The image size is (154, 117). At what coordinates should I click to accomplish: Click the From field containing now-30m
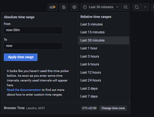point(33,30)
